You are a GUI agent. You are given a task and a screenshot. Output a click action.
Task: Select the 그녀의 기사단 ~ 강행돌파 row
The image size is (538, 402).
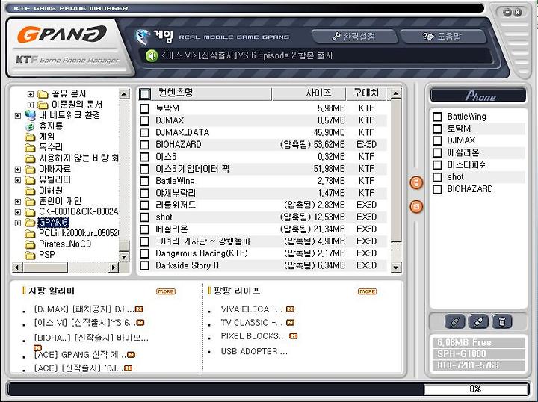click(x=263, y=241)
